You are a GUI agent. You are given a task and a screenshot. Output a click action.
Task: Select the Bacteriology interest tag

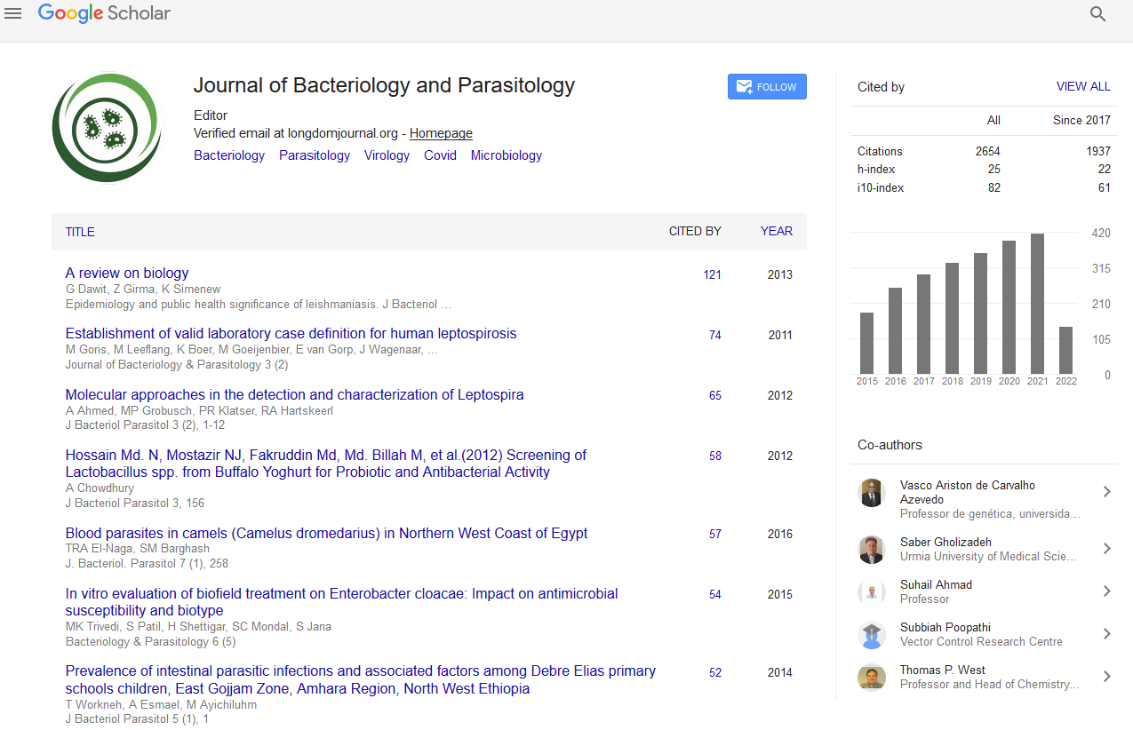click(x=229, y=155)
